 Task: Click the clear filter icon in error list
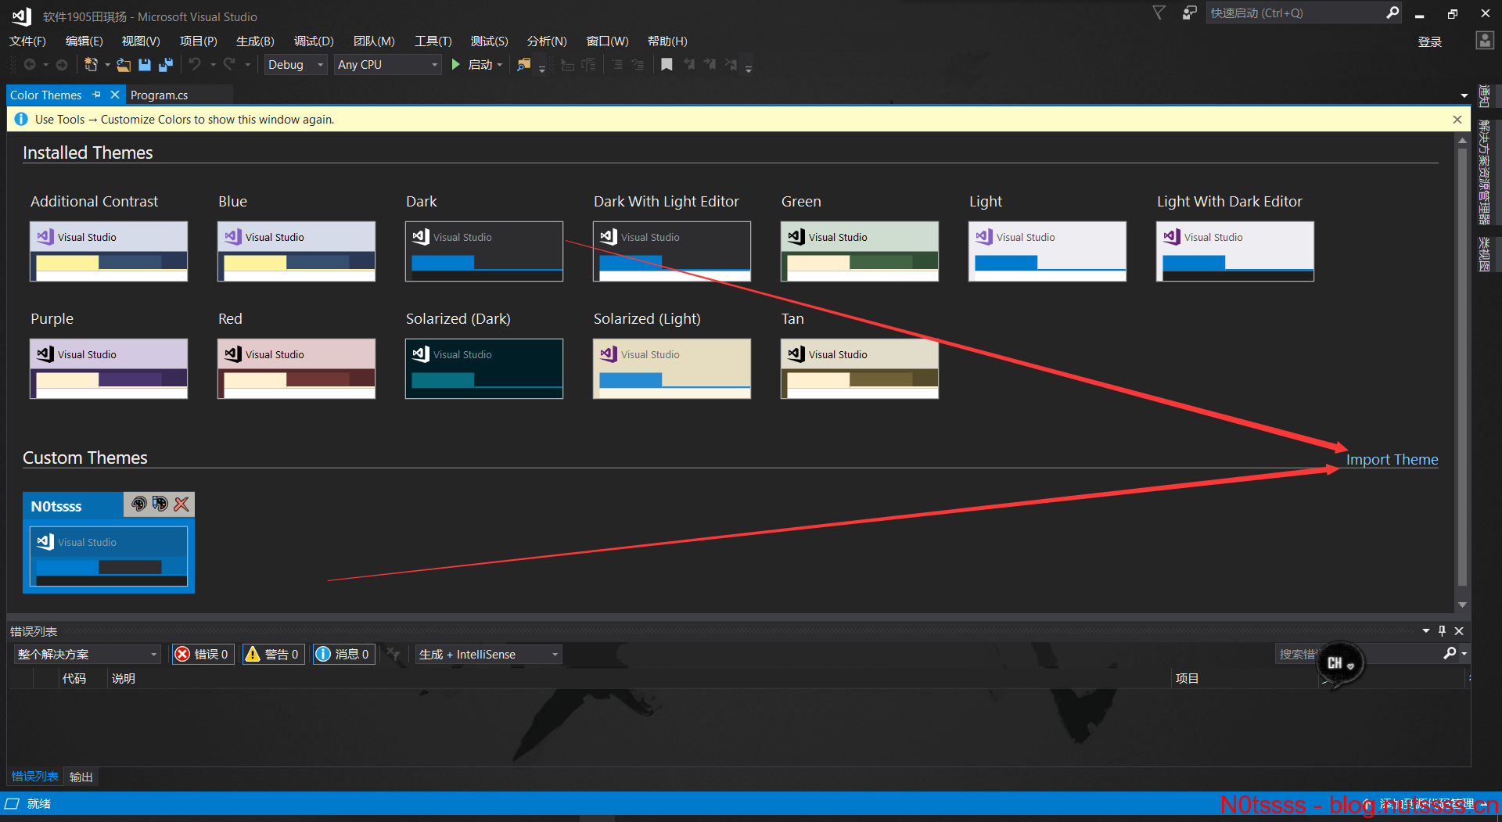(x=393, y=654)
